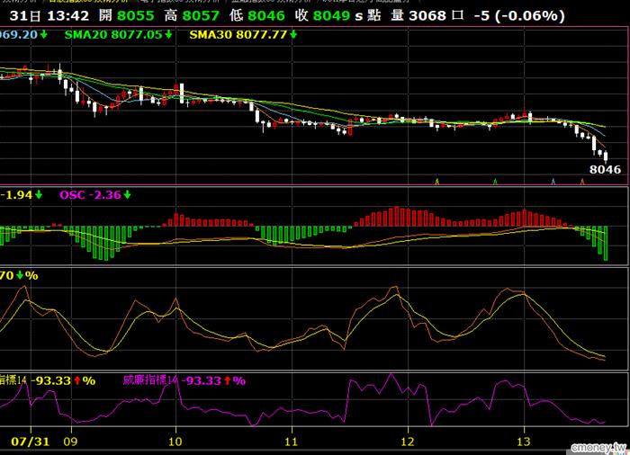Select the OSC -2.36 indicator label

pyautogui.click(x=90, y=195)
